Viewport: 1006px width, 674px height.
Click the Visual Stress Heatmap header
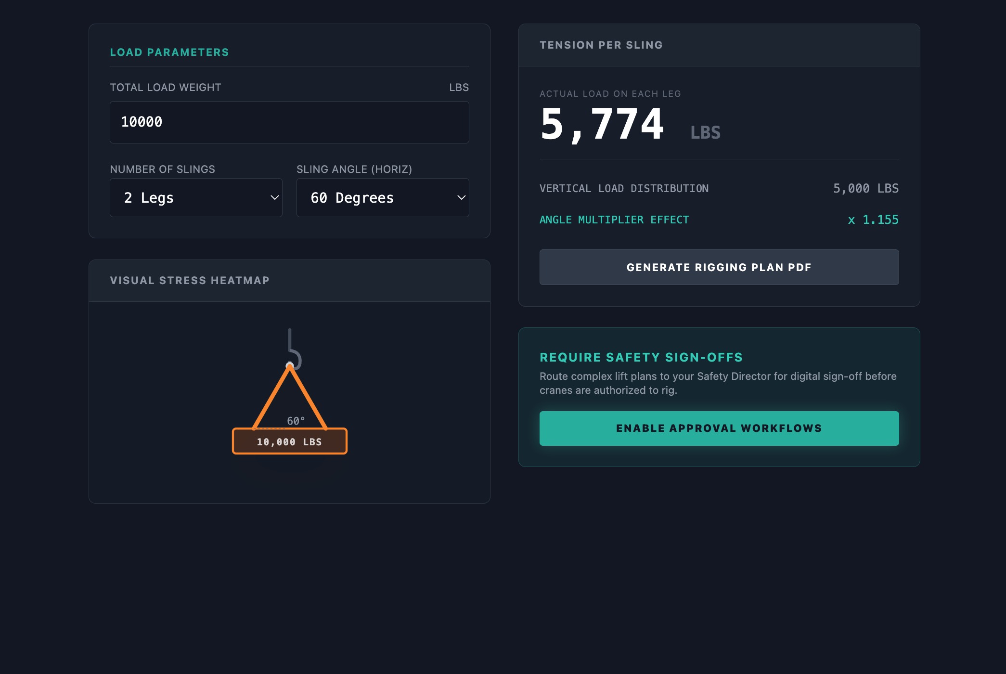click(190, 281)
